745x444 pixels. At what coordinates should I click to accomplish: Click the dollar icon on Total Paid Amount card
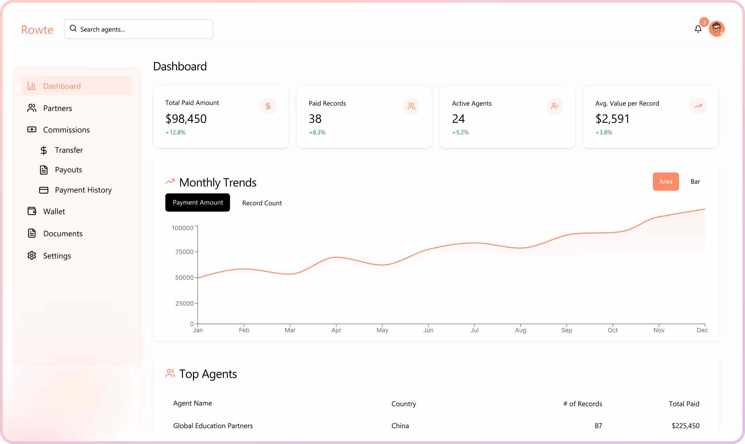tap(268, 106)
